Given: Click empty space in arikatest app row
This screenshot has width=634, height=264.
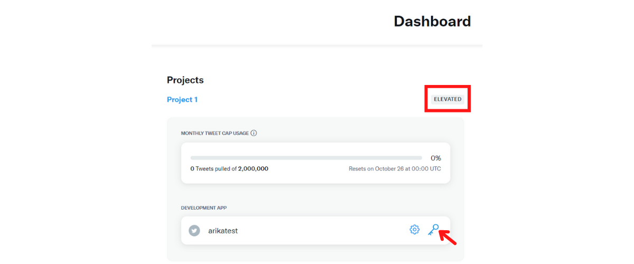Looking at the screenshot, I should tap(317, 231).
